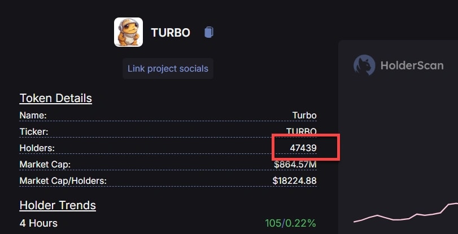Viewport: 458px width, 234px height.
Task: Click the 105/0.22% holder change value
Action: [x=290, y=223]
